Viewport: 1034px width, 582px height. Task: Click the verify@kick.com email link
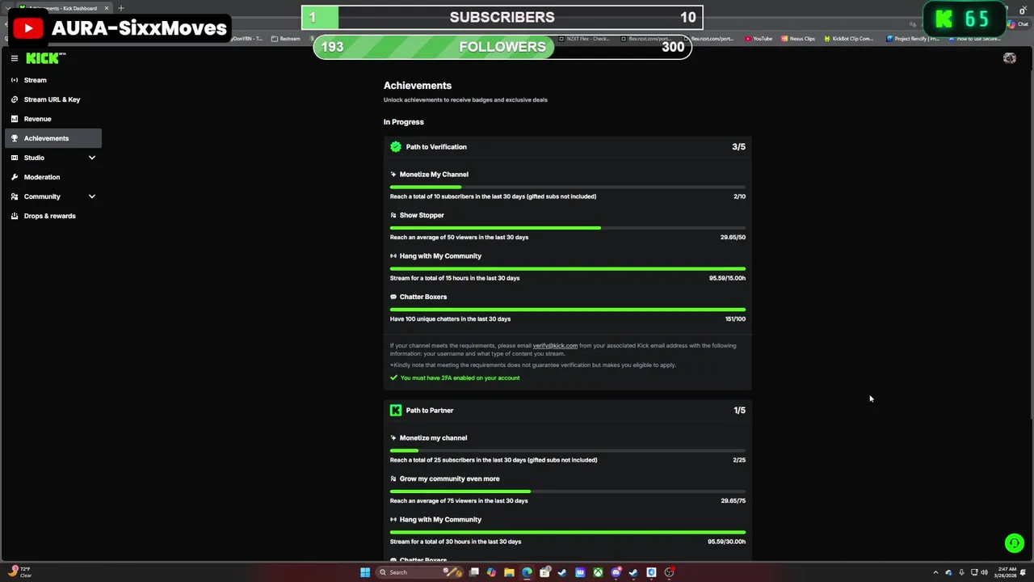pyautogui.click(x=555, y=346)
